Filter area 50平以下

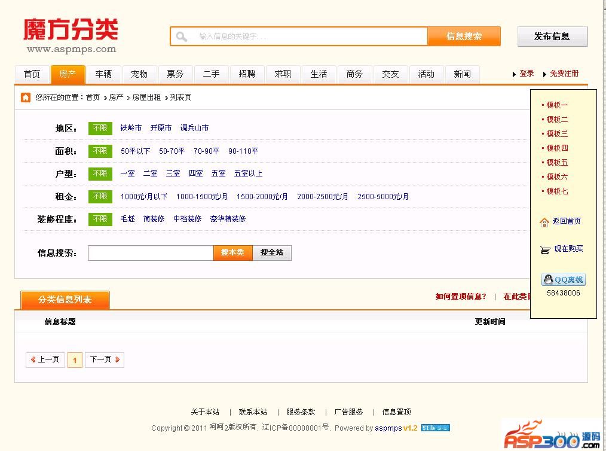[x=135, y=151]
